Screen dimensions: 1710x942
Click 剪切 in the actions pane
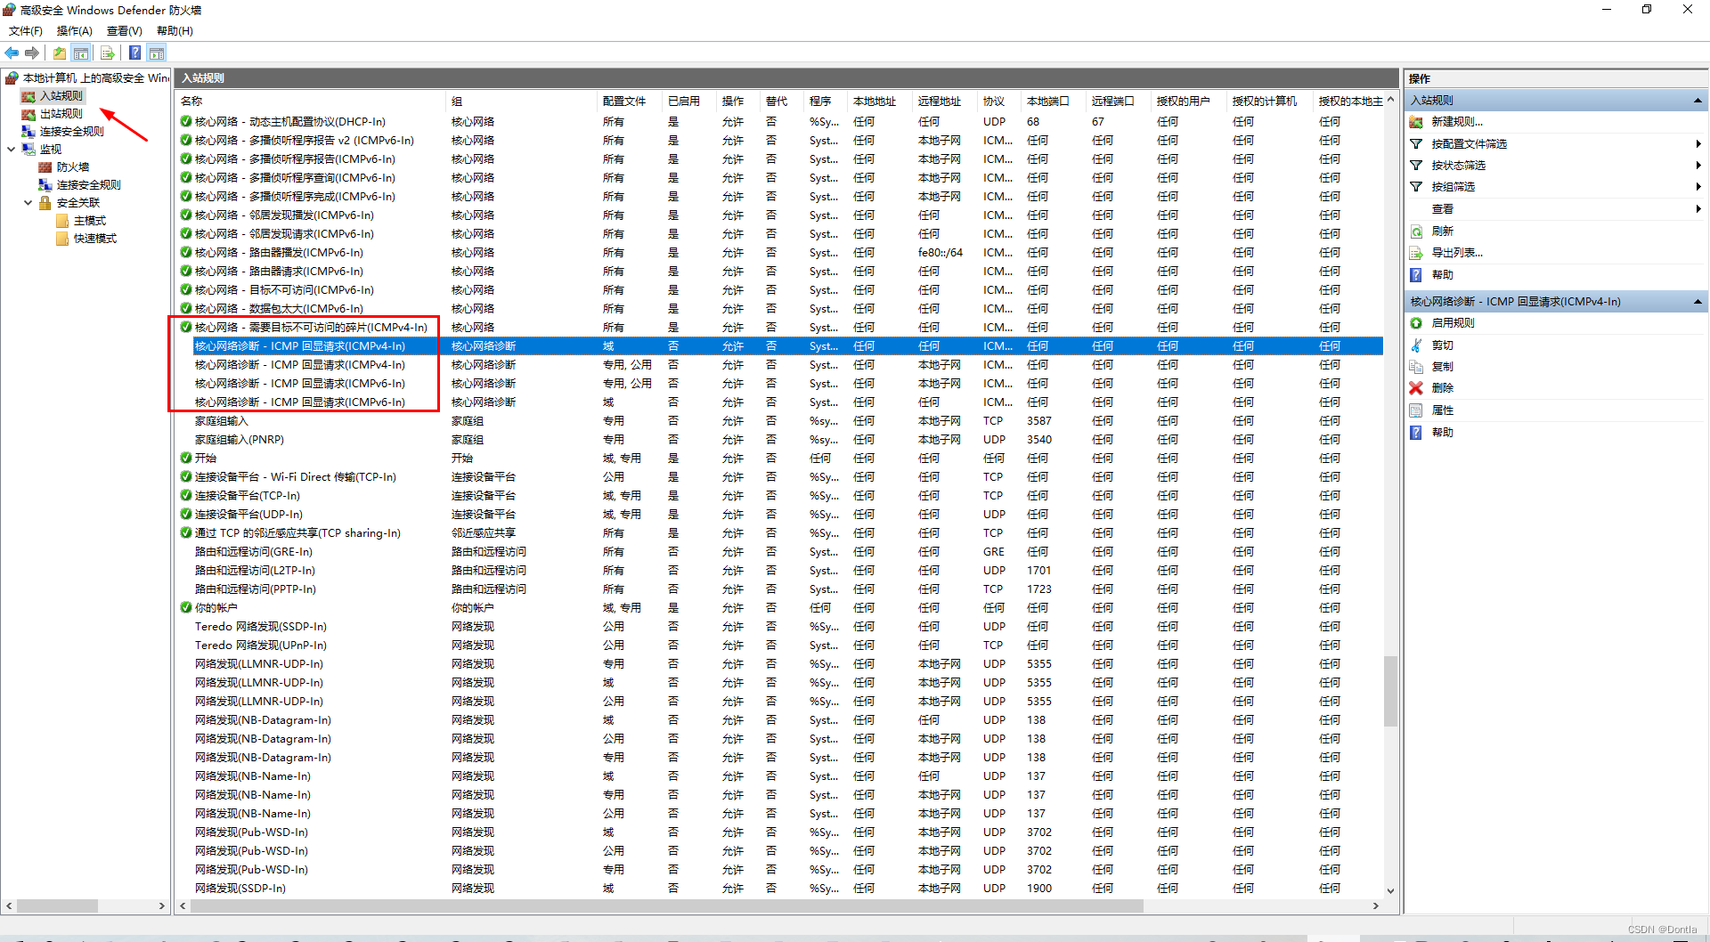[1443, 345]
